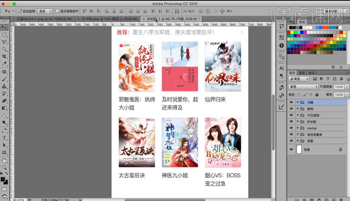Click the lock all layers icon
Image resolution: width=350 pixels, height=201 pixels.
pos(317,95)
